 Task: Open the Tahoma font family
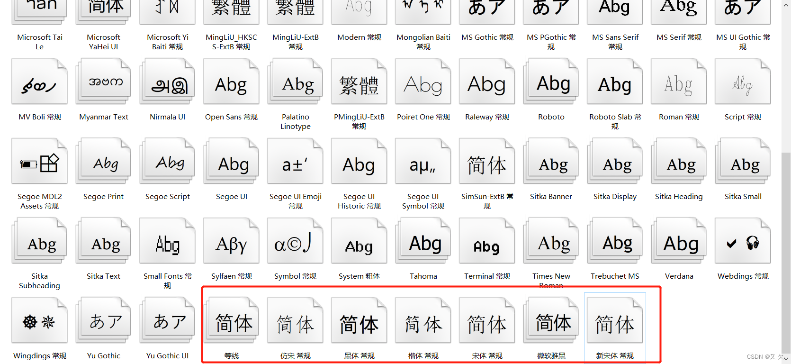[x=423, y=240]
